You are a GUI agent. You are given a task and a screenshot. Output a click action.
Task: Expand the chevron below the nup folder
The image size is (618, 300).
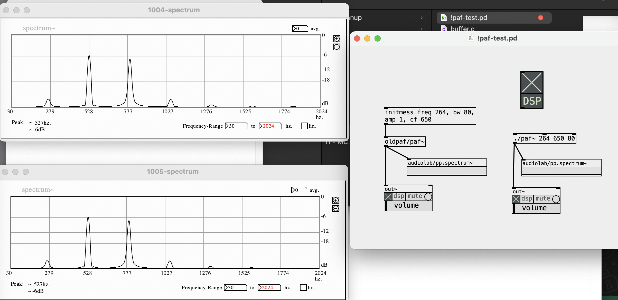422,29
